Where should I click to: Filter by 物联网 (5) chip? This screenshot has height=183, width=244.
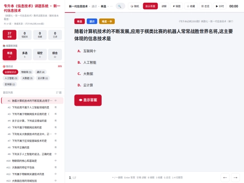pyautogui.click(x=27, y=72)
